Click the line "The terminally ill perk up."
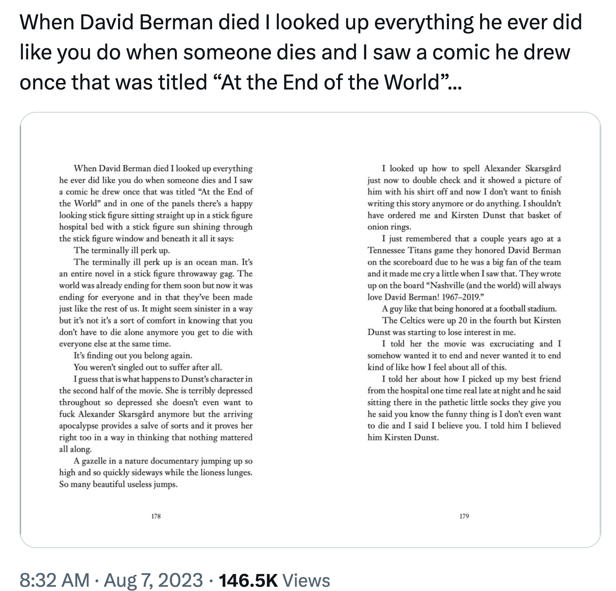Image resolution: width=616 pixels, height=591 pixels. [x=122, y=250]
